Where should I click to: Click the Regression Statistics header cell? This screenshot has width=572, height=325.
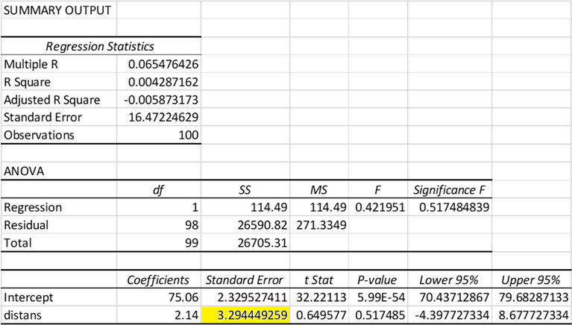(101, 46)
